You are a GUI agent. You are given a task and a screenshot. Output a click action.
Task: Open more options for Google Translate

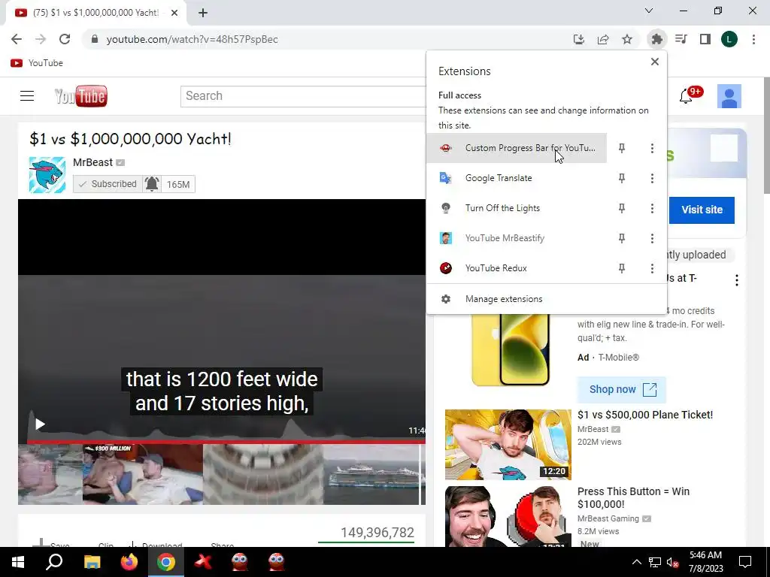tap(652, 178)
